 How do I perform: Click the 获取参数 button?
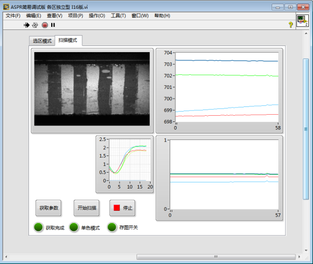[49, 208]
